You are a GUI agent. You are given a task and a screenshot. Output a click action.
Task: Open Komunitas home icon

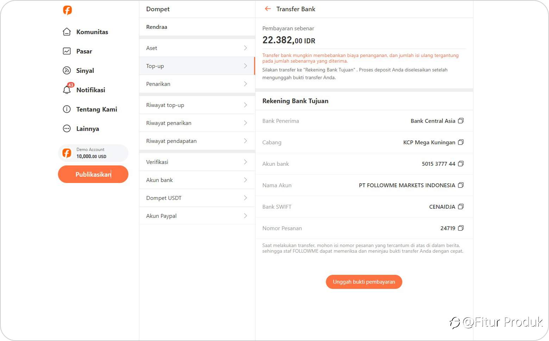point(67,32)
